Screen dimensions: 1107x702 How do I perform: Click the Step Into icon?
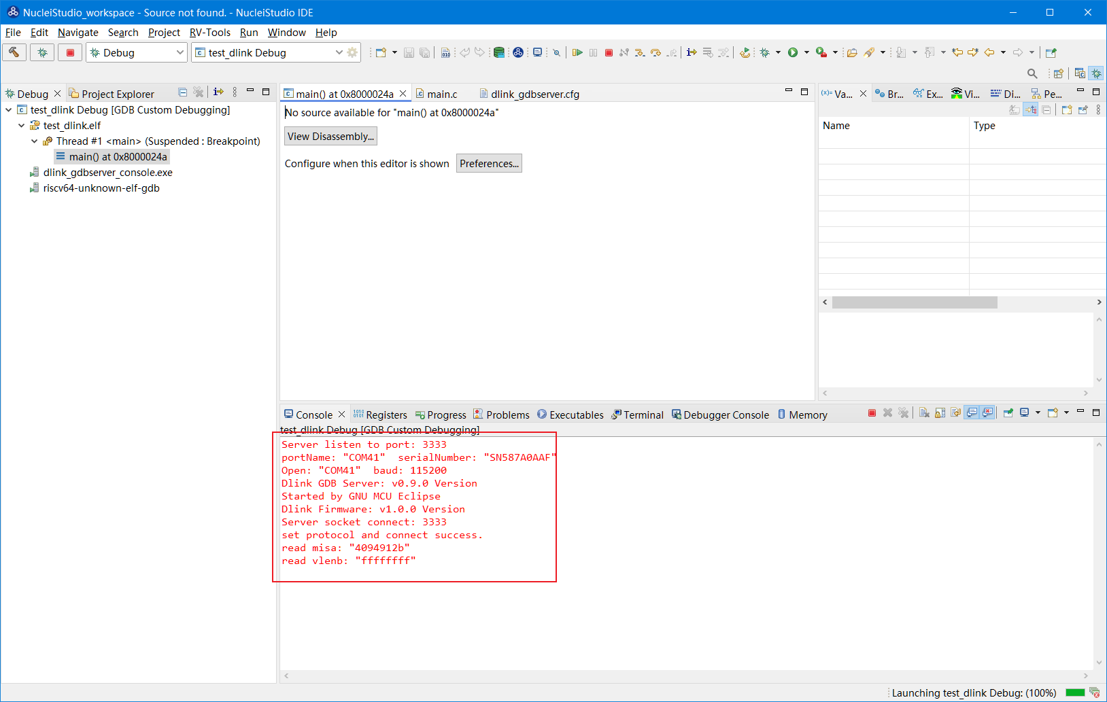coord(640,52)
